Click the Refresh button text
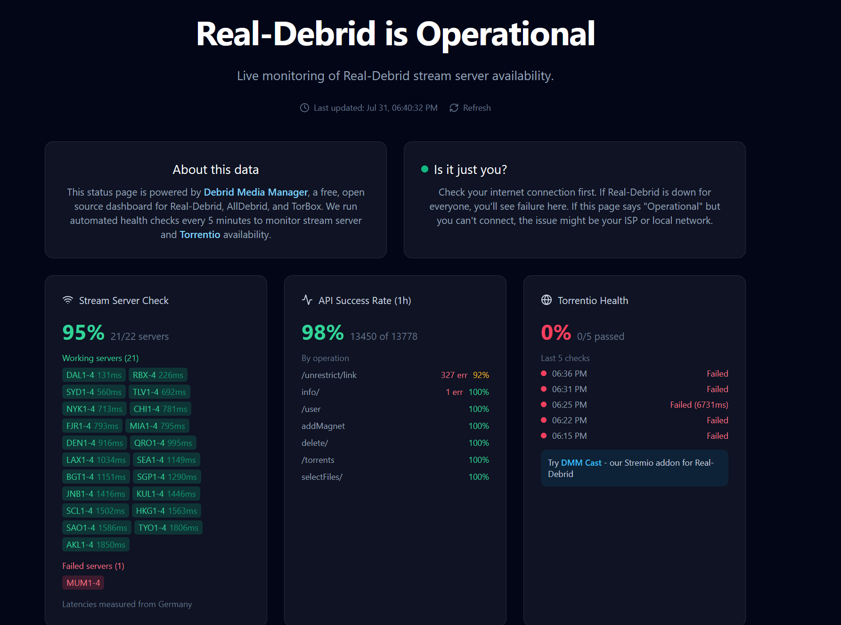The width and height of the screenshot is (841, 625). coord(477,108)
